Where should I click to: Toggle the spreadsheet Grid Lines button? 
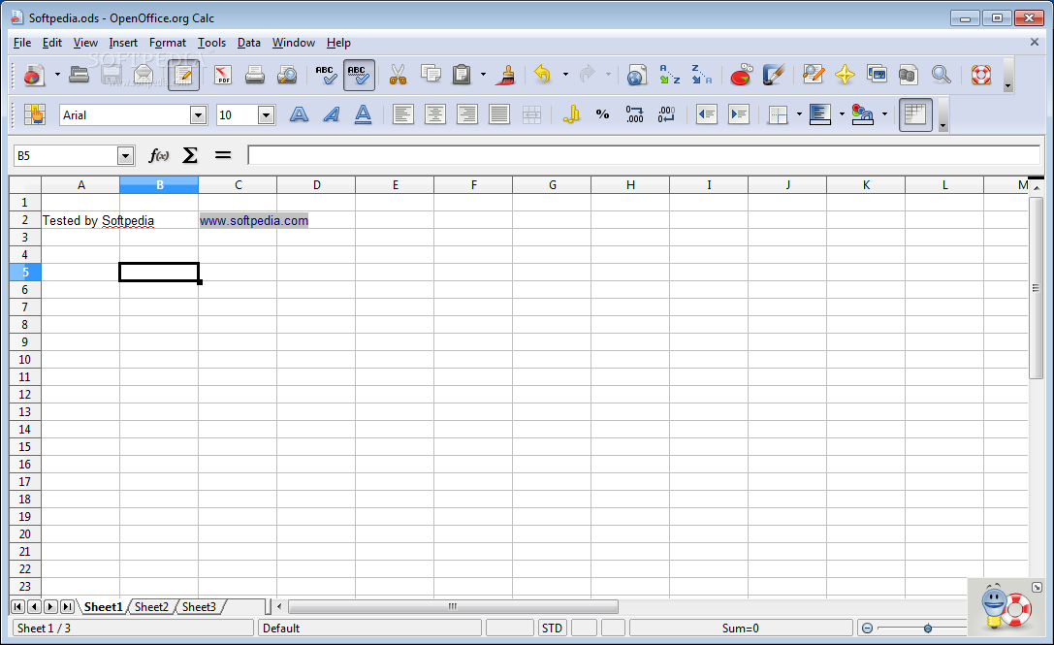(x=915, y=115)
